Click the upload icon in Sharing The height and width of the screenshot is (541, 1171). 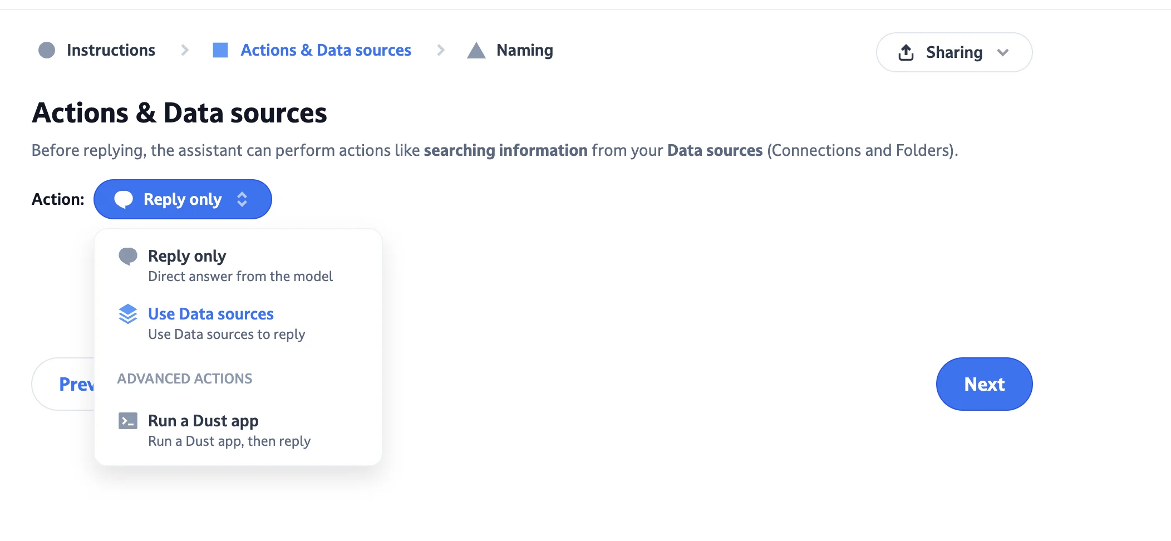coord(906,52)
